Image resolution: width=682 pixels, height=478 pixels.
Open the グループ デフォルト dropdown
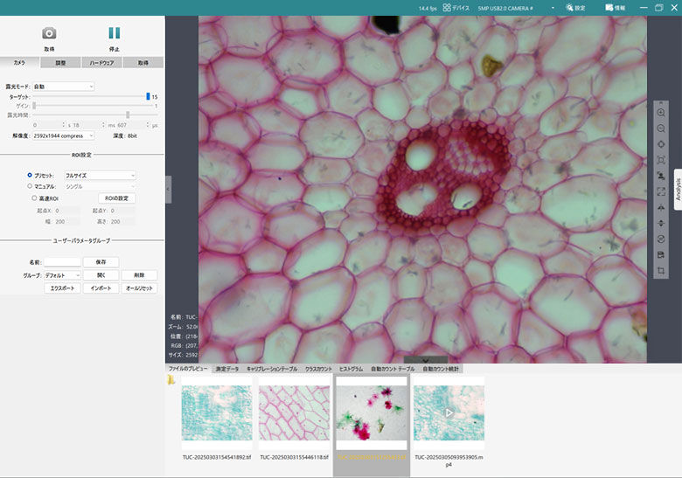pyautogui.click(x=62, y=274)
